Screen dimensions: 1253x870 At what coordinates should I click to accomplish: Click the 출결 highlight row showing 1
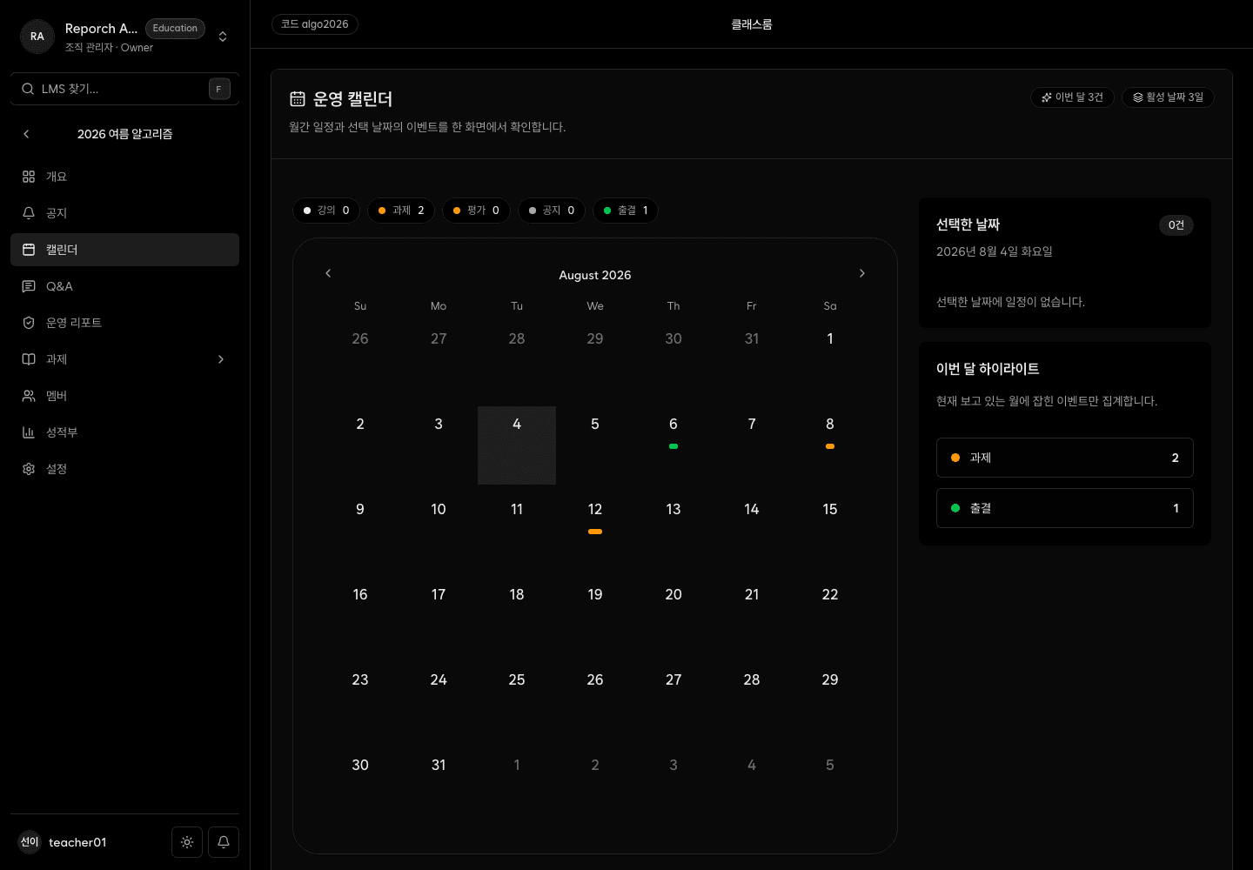coord(1065,508)
